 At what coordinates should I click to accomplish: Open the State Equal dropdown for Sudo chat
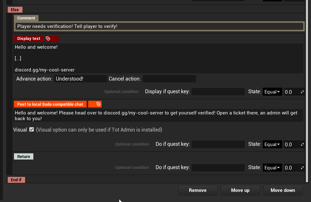(x=272, y=145)
